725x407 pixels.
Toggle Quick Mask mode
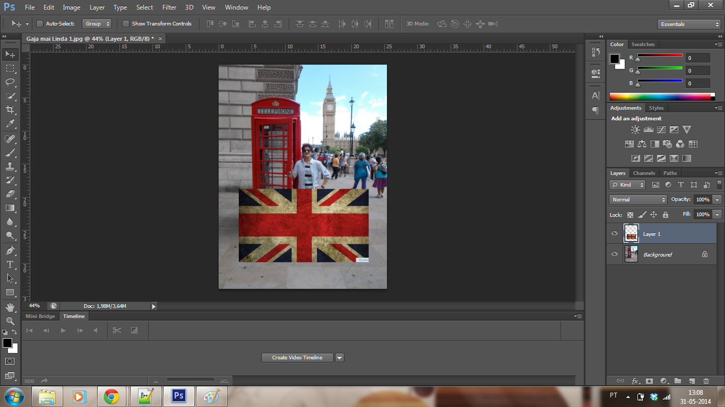click(x=10, y=361)
